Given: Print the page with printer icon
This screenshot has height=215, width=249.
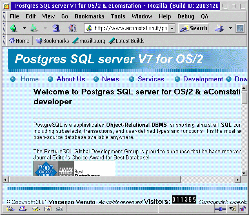Looking at the screenshot, I should pos(219,28).
